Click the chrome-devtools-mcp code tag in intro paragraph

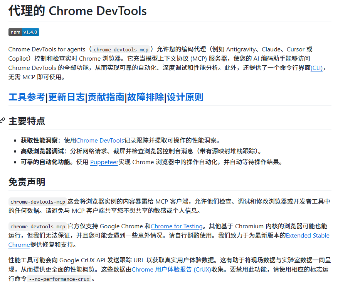pyautogui.click(x=121, y=49)
